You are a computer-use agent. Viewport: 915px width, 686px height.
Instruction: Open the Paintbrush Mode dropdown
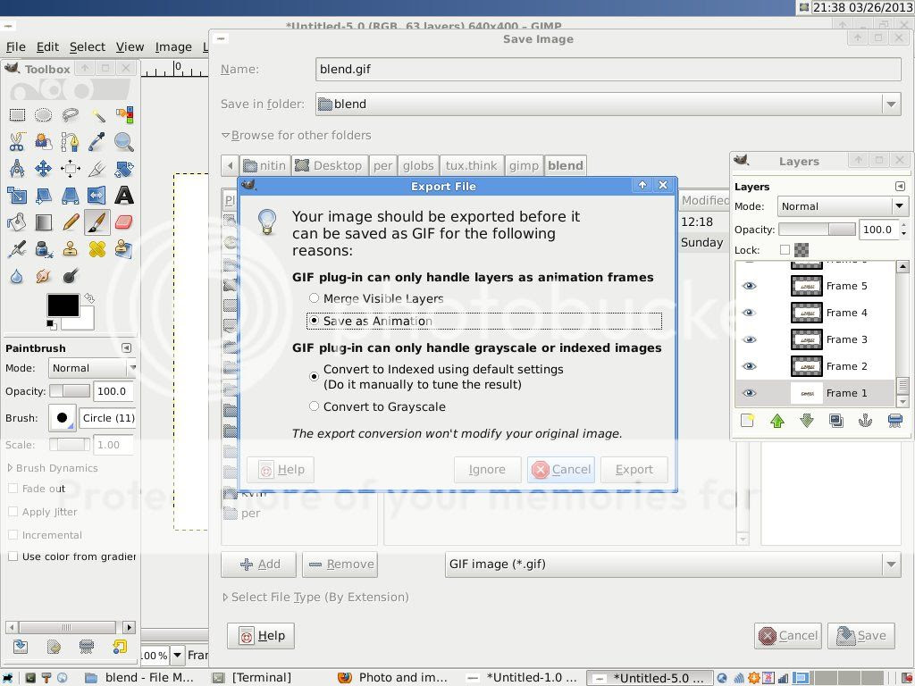(92, 368)
